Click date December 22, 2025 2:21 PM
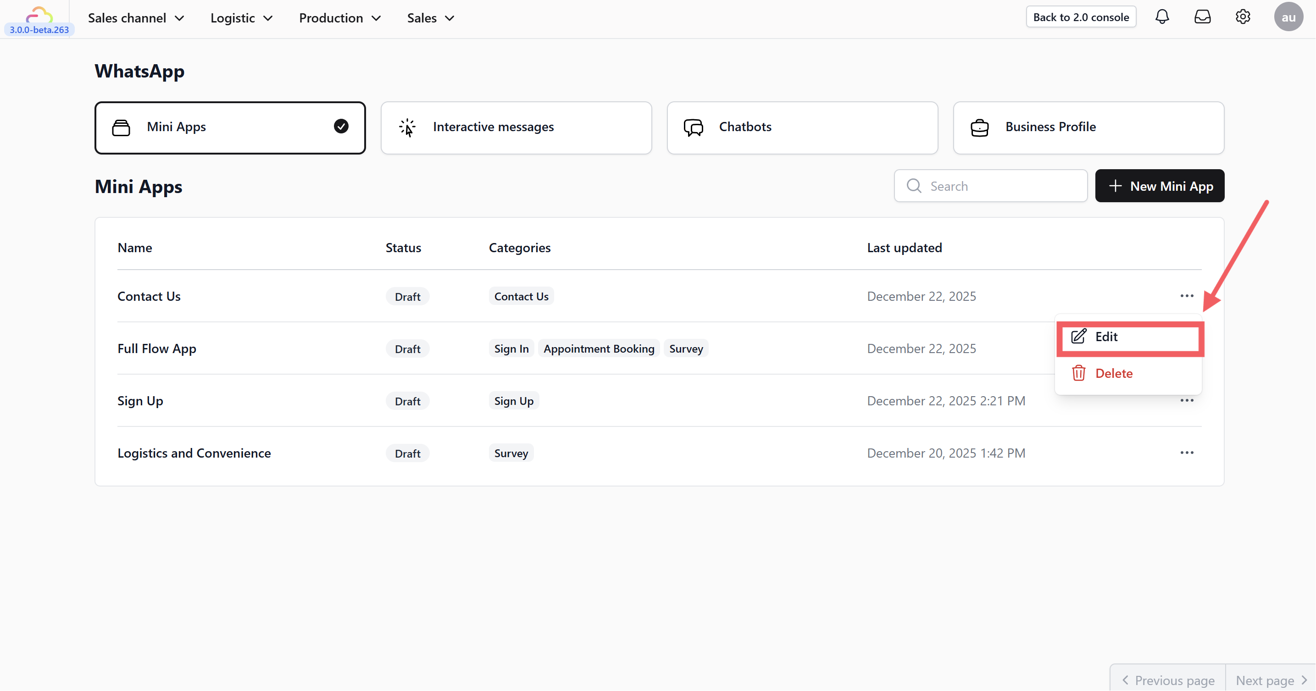Viewport: 1316px width, 691px height. coord(946,401)
